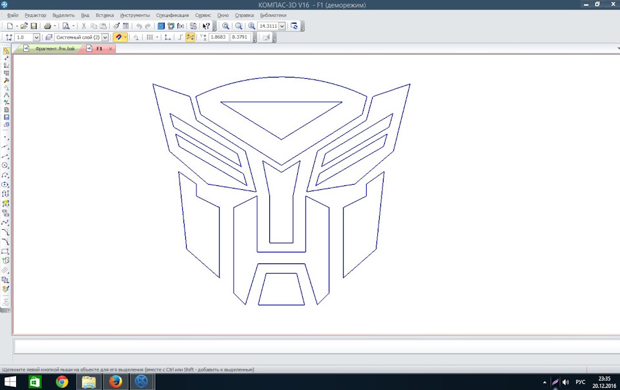Image resolution: width=620 pixels, height=390 pixels.
Task: Expand the zoom scale dropdown 14.3111
Action: pos(282,26)
